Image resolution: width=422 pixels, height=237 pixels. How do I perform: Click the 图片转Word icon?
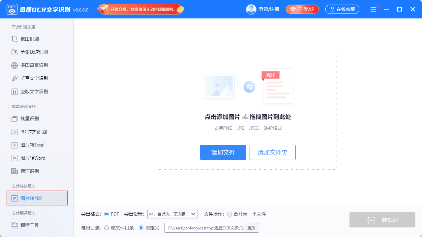15,158
